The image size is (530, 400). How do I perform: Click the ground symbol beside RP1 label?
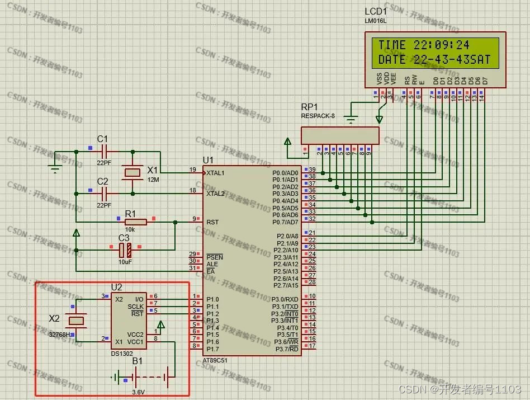[351, 119]
